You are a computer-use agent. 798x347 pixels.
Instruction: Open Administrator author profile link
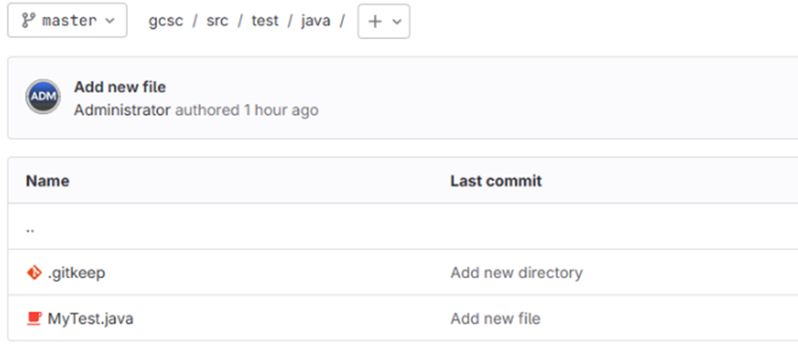(122, 110)
